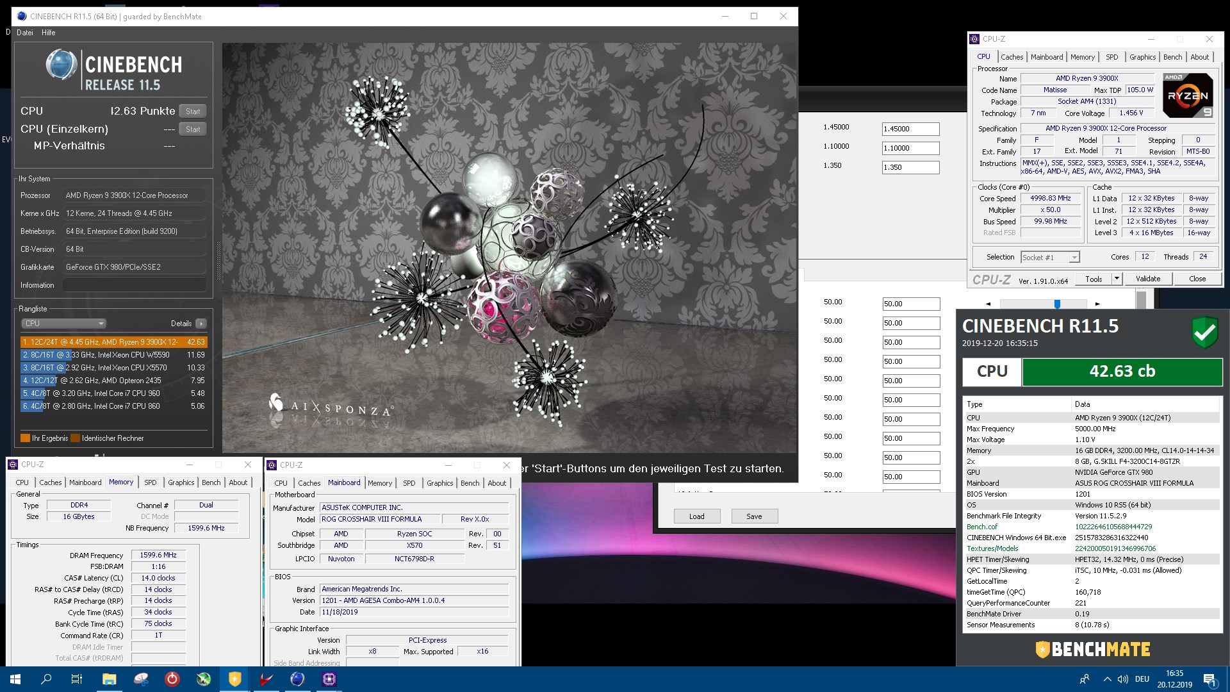This screenshot has width=1230, height=692.
Task: Click the green BenchMate validation shield
Action: (x=1204, y=333)
